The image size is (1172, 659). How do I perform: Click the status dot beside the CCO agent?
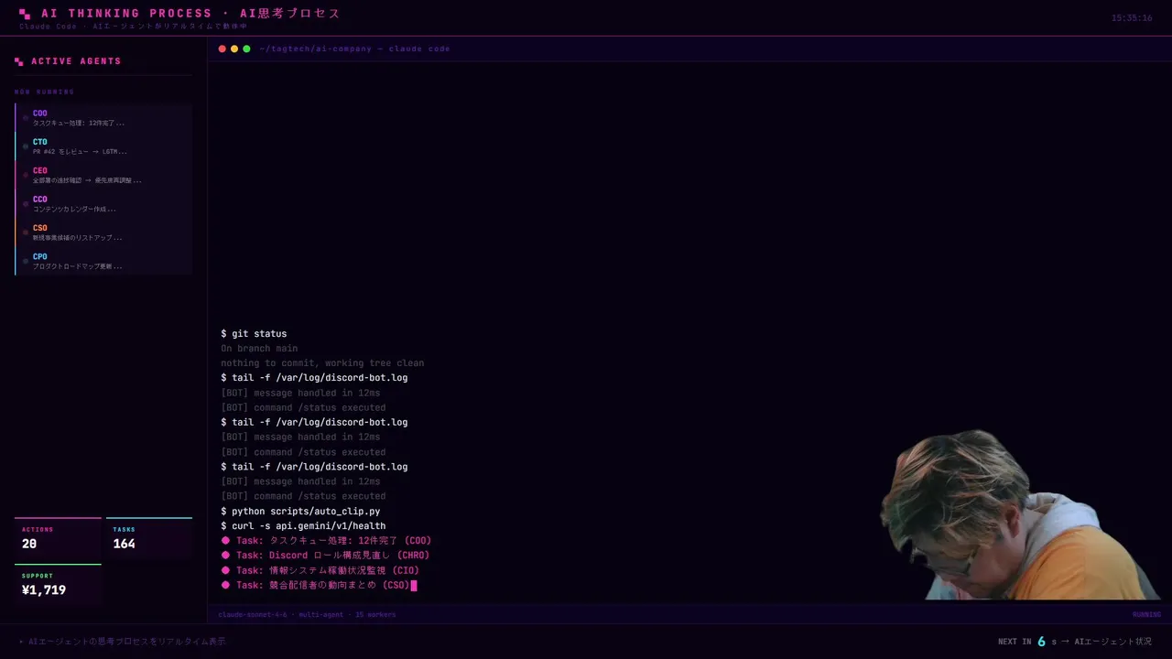(26, 204)
